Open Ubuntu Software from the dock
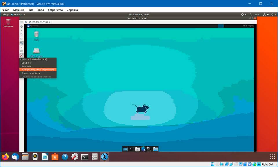This screenshot has width=278, height=167. coord(55,157)
